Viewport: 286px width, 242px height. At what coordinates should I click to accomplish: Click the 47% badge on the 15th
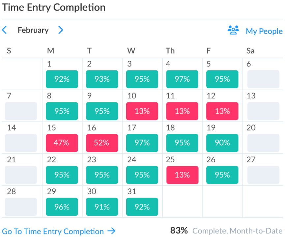coord(62,143)
